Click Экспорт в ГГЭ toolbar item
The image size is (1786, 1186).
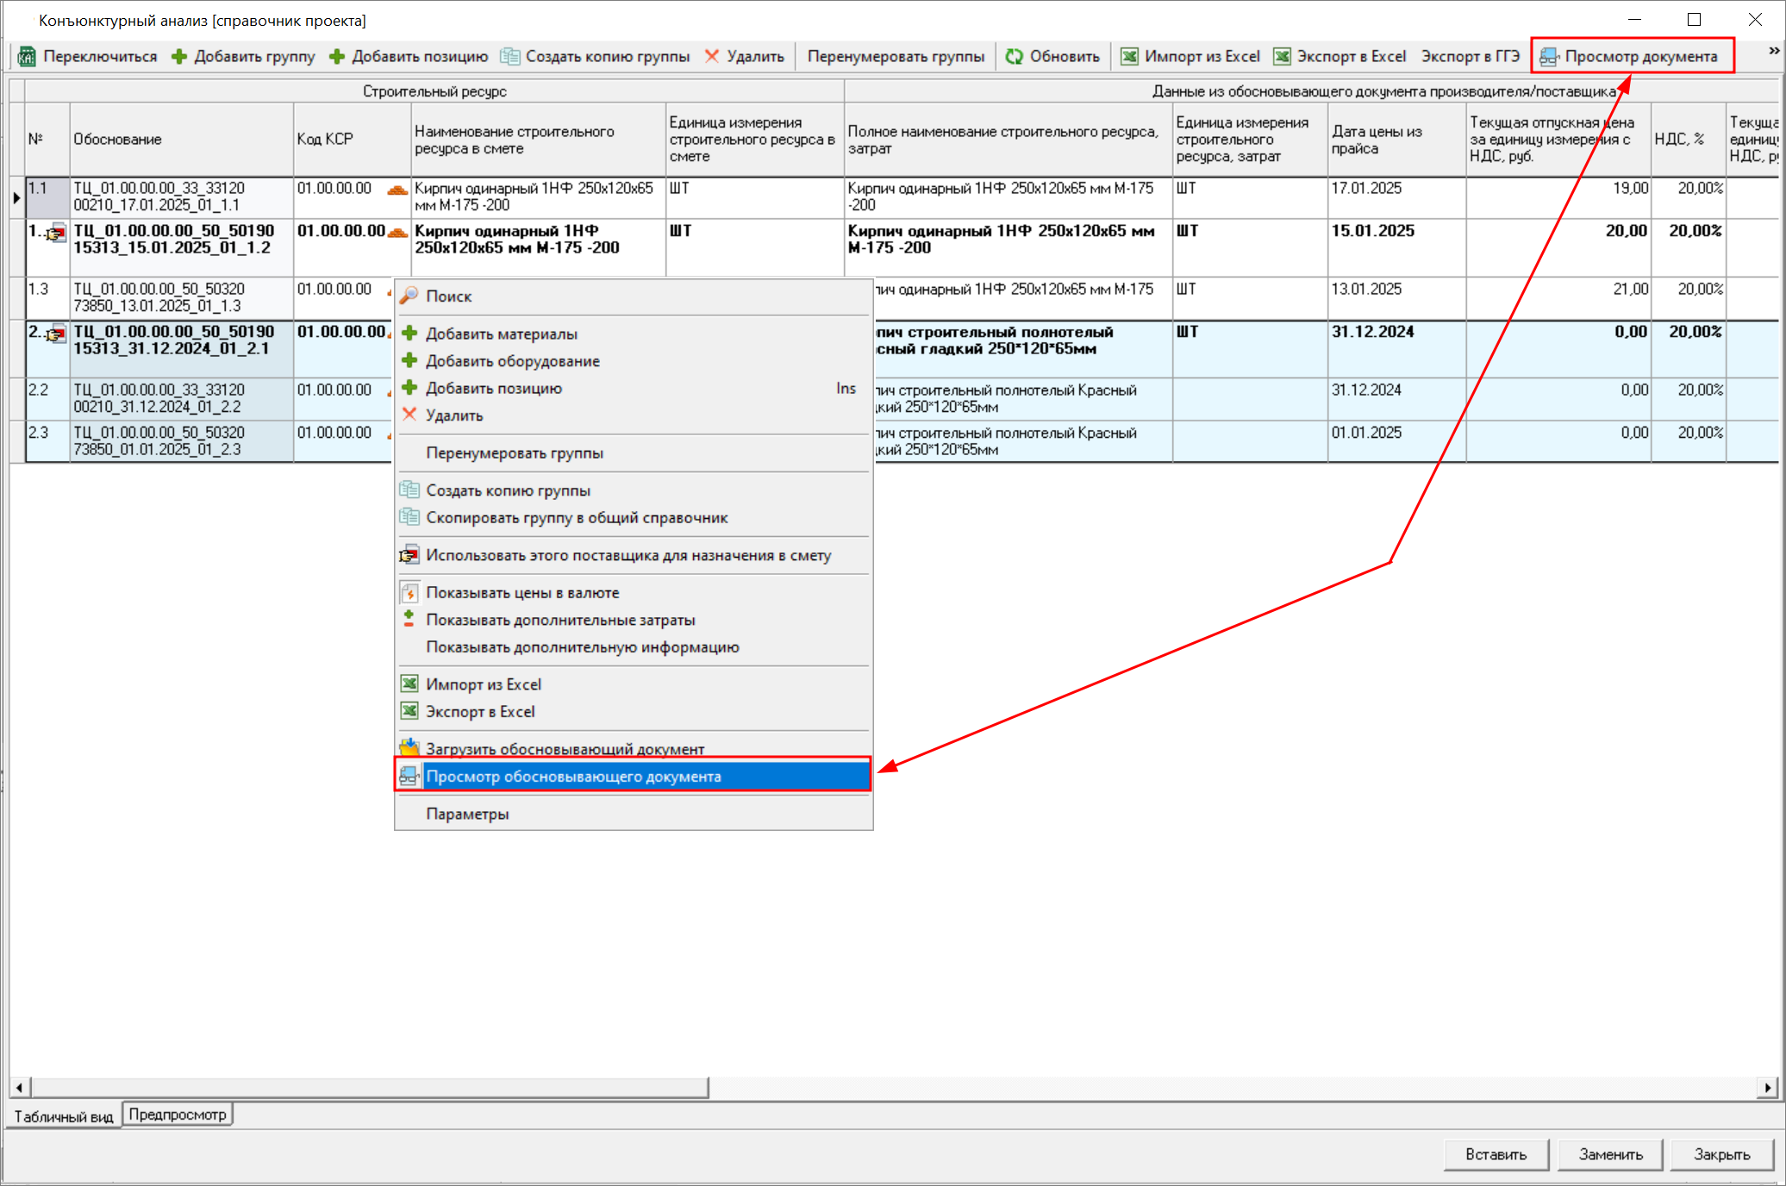tap(1470, 57)
